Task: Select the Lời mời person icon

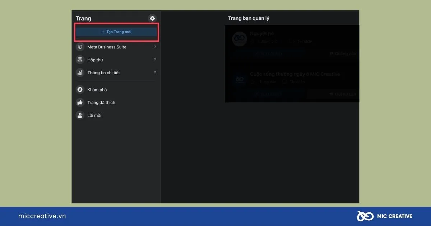Action: pyautogui.click(x=80, y=116)
